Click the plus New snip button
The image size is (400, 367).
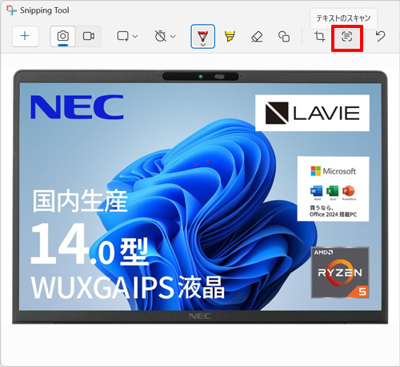25,36
